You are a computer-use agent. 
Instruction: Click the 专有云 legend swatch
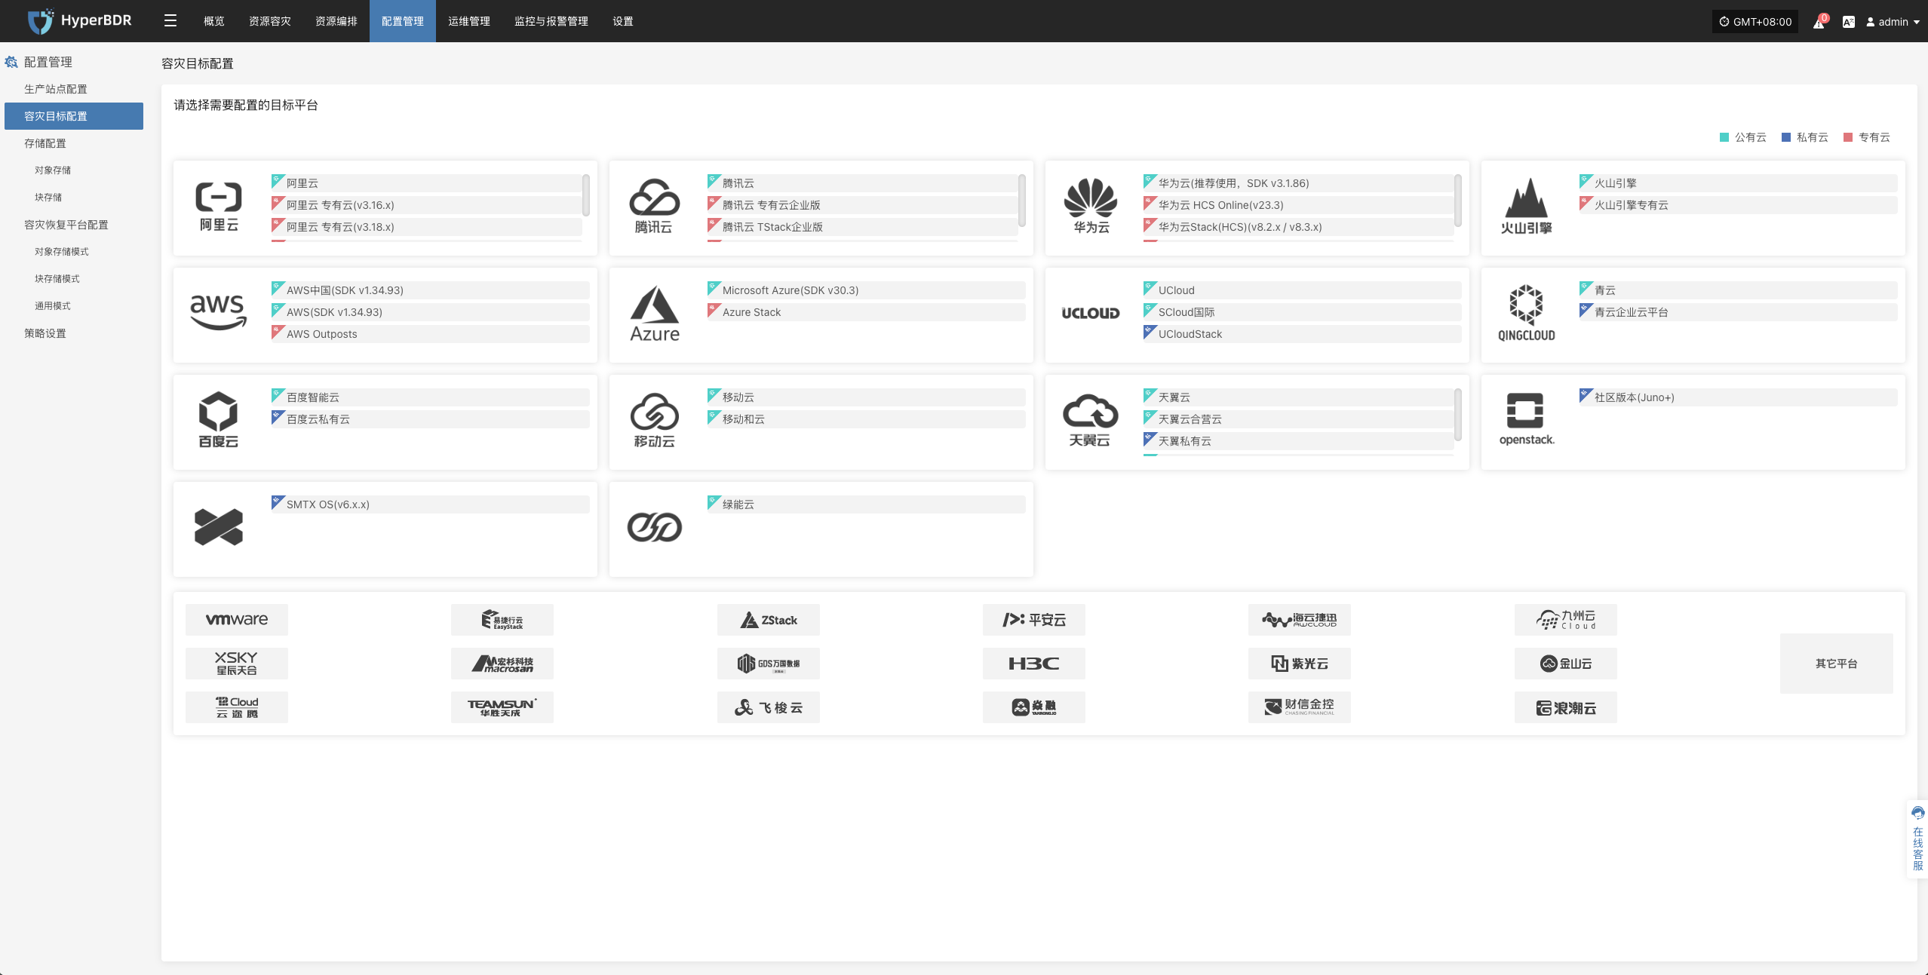coord(1847,137)
